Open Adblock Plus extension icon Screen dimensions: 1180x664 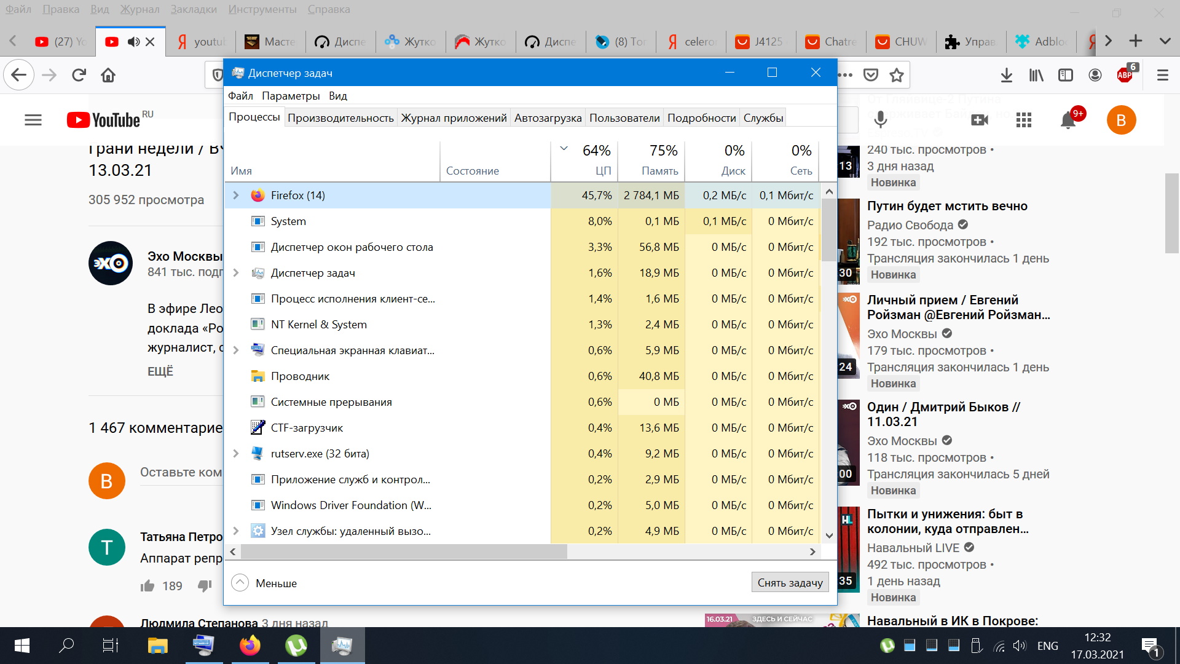click(1125, 75)
